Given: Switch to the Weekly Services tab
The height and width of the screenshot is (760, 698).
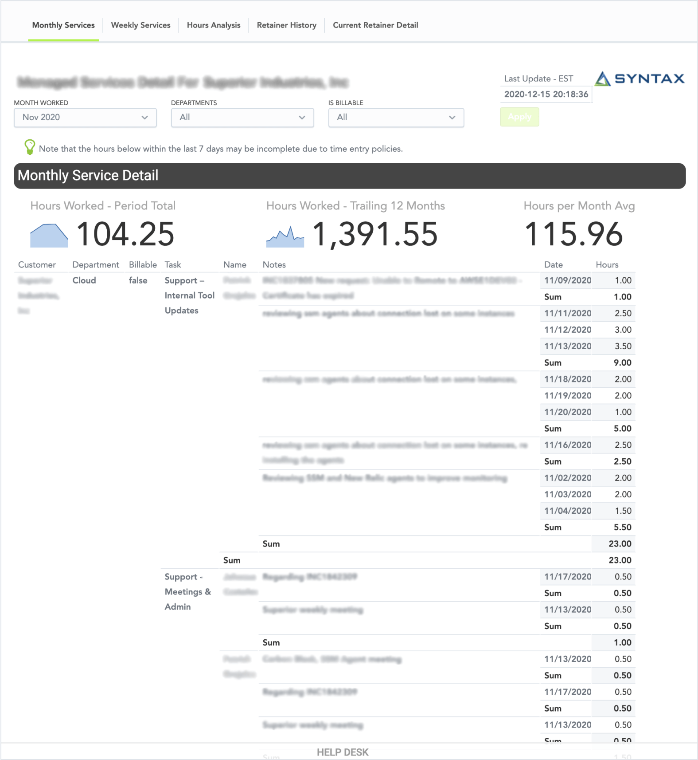Looking at the screenshot, I should coord(140,25).
